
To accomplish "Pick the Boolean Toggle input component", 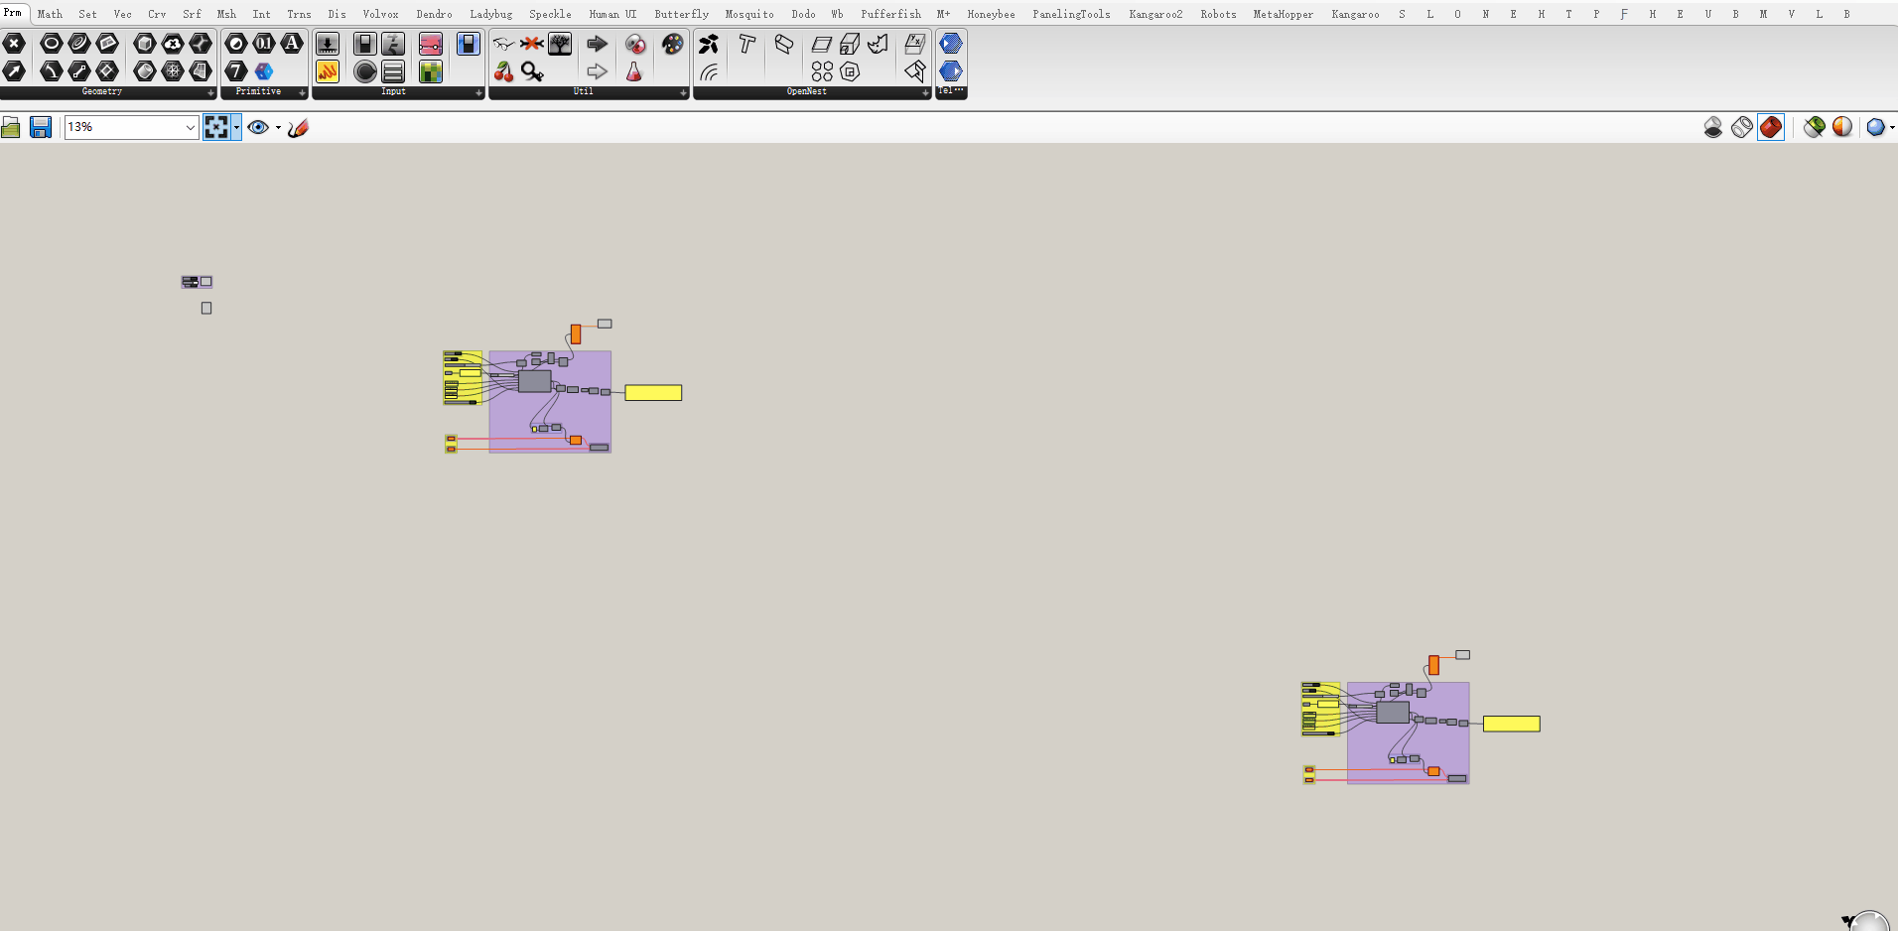I will pyautogui.click(x=364, y=44).
